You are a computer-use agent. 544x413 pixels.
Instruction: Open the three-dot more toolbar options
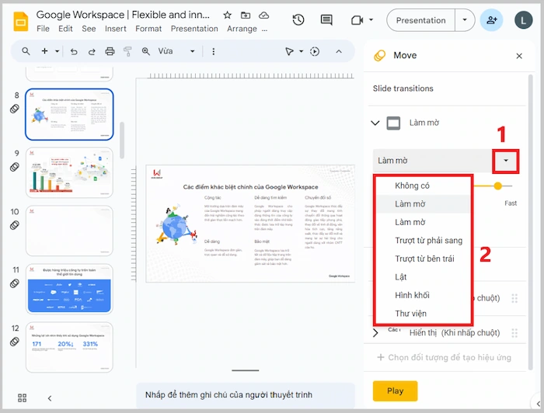(214, 51)
